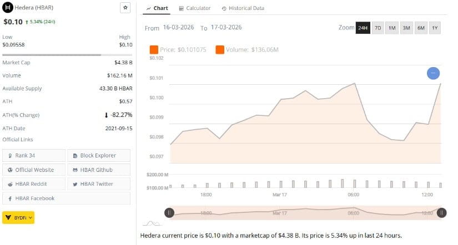This screenshot has height=245, width=458.
Task: Toggle the Volume series legend
Action: (x=247, y=50)
